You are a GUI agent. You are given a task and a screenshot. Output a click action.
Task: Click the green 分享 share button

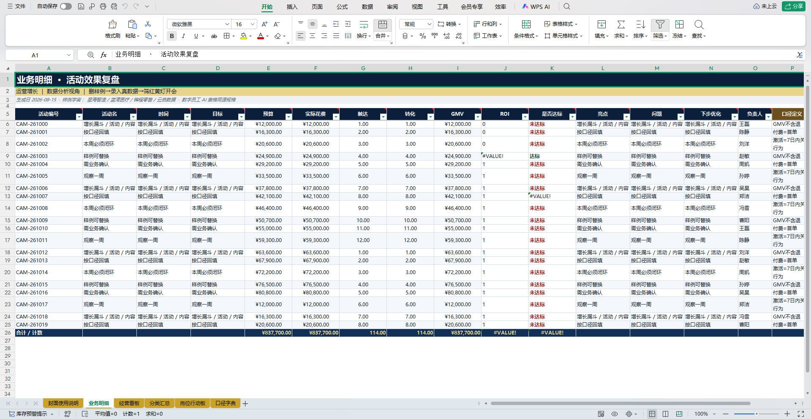794,6
